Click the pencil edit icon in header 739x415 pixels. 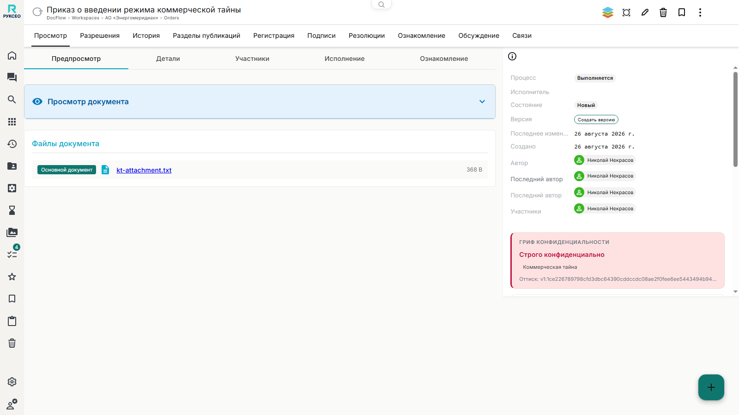(x=645, y=12)
